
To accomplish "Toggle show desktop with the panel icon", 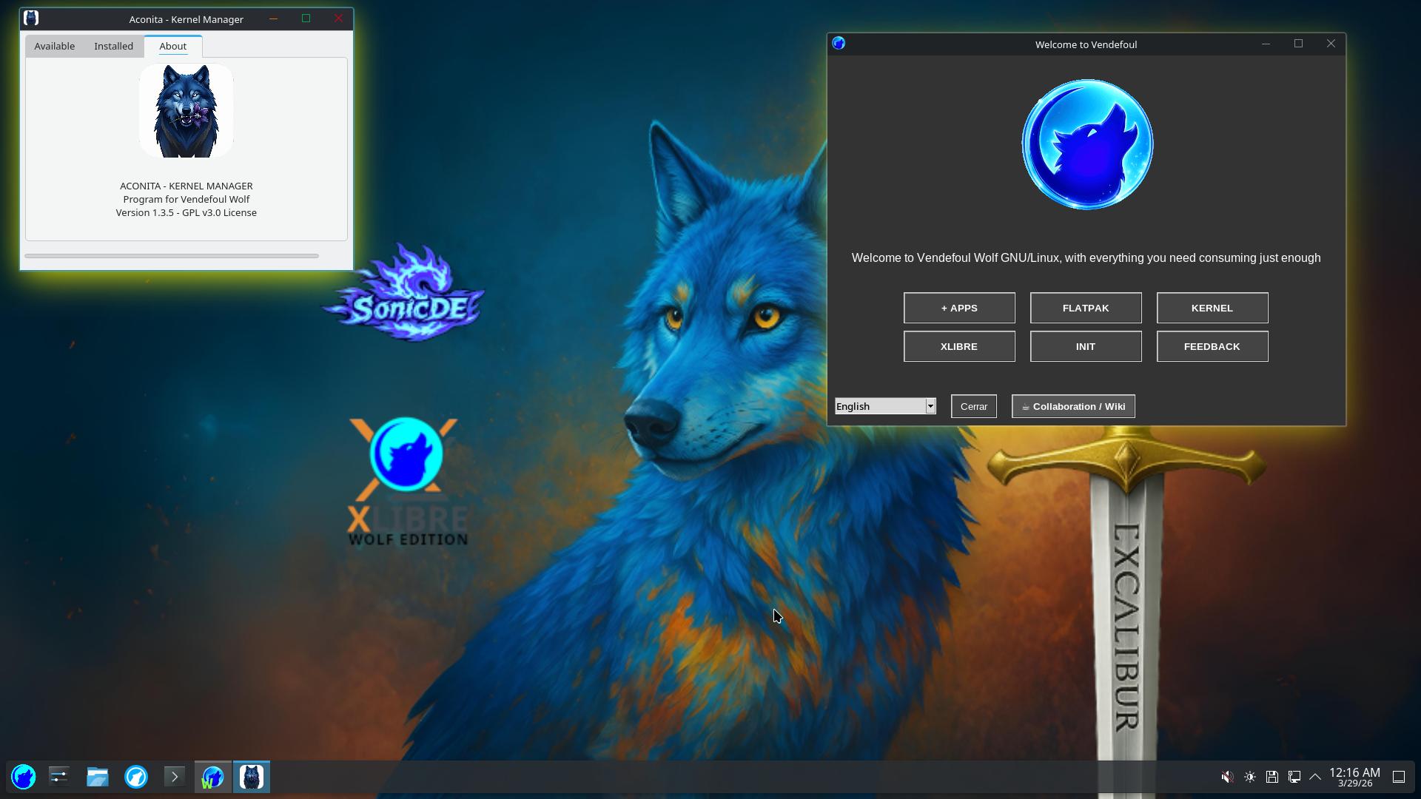I will point(1399,777).
